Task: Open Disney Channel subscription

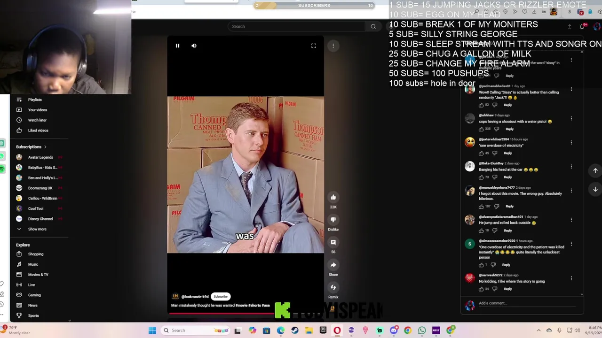Action: click(40, 219)
